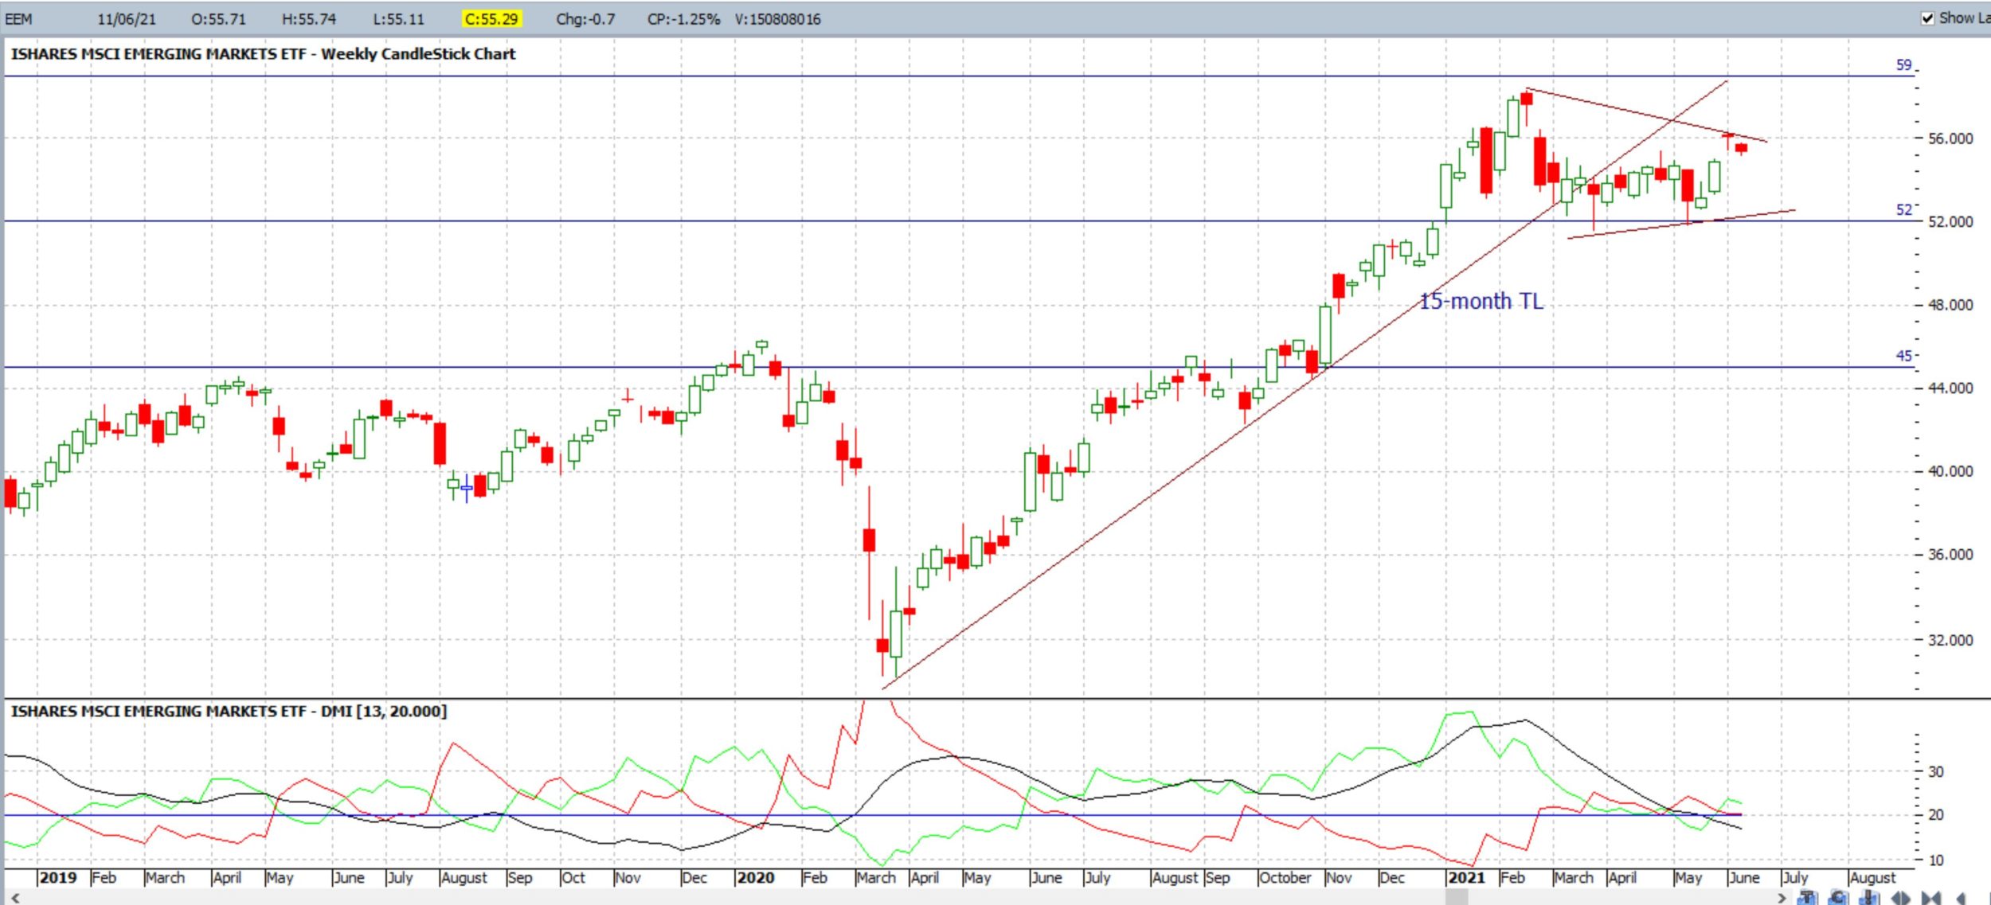
Task: Click the 48.000 price axis label
Action: (1950, 305)
